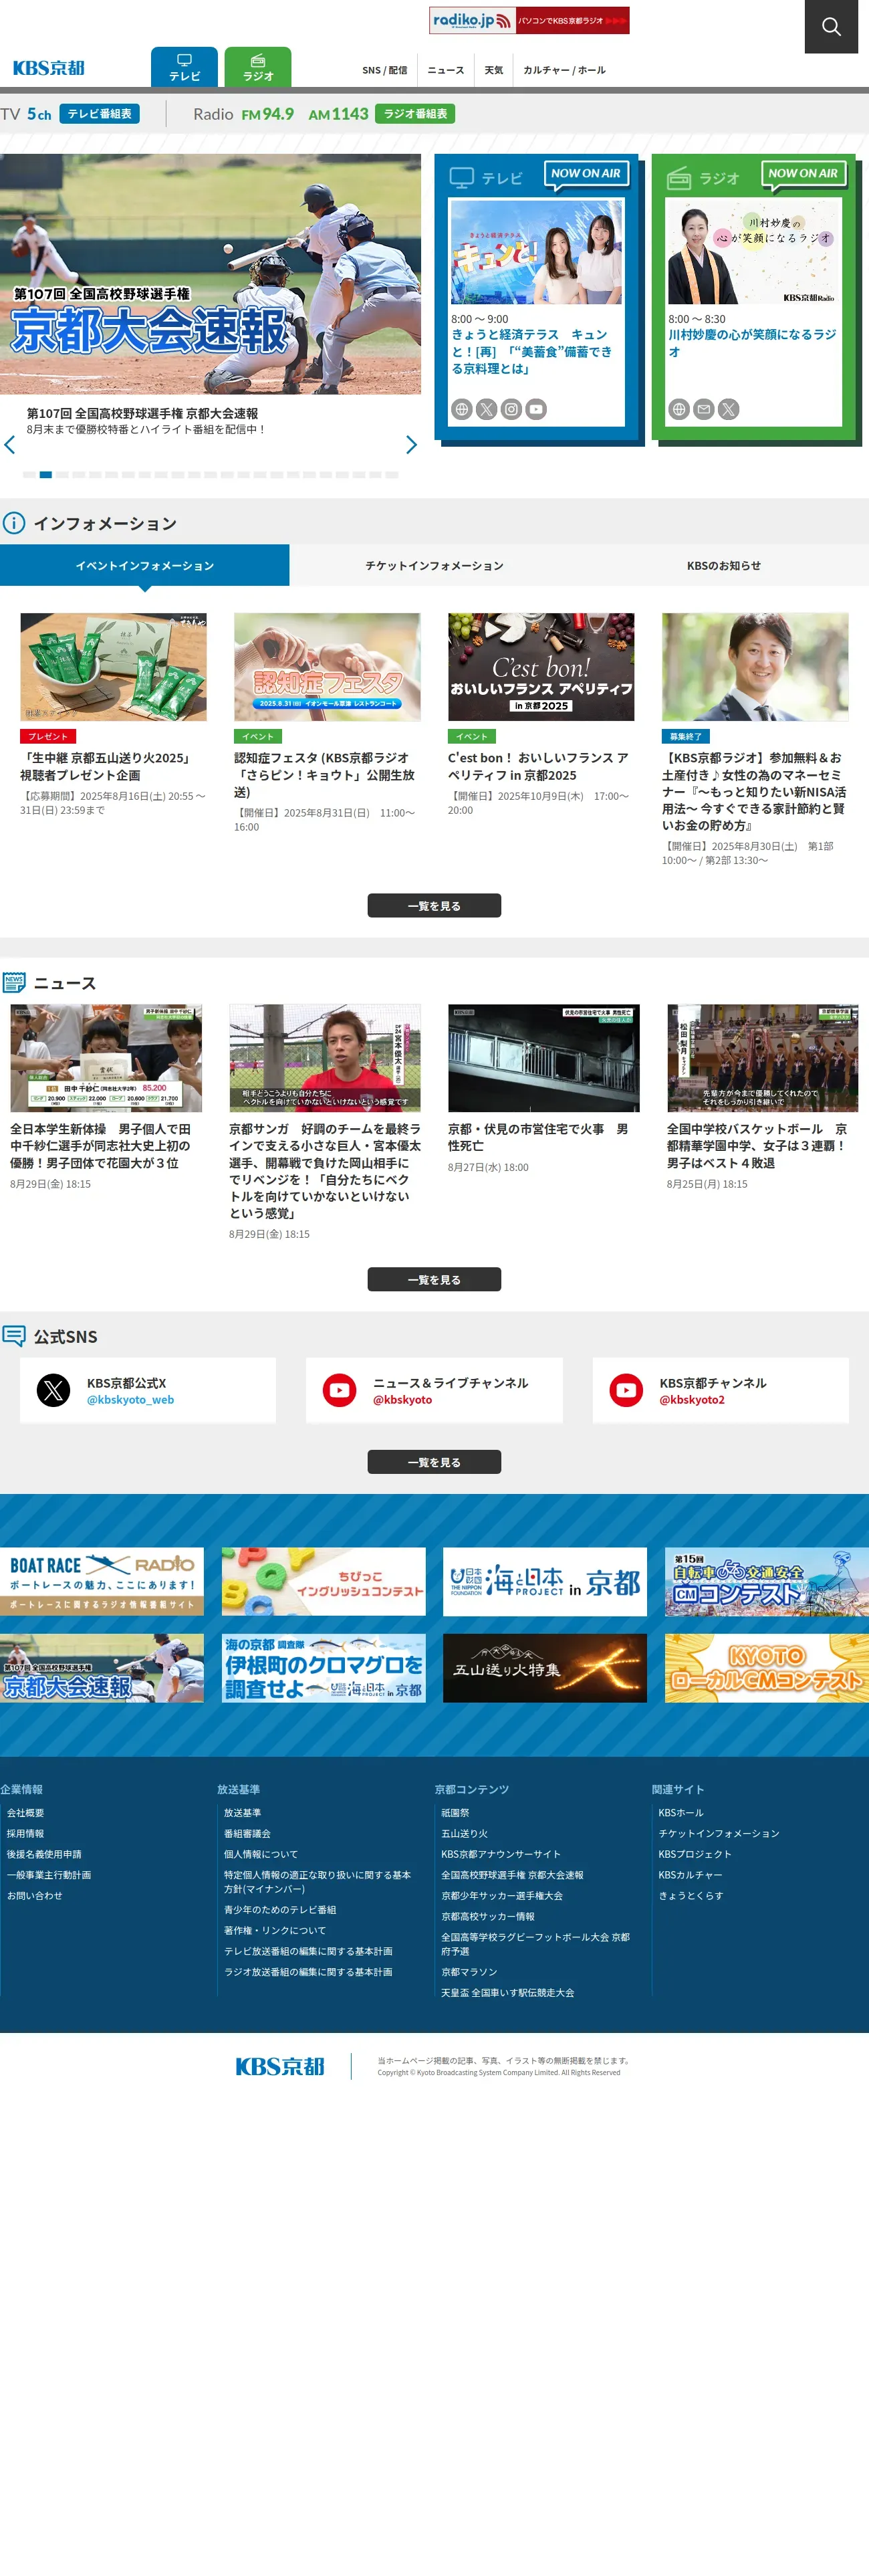Open 番組審議会 footer link

[247, 1834]
